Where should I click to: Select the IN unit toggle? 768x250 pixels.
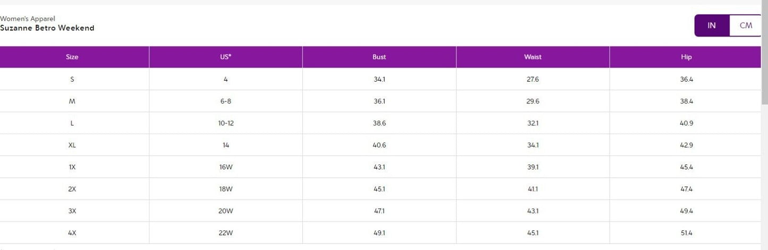[x=712, y=25]
